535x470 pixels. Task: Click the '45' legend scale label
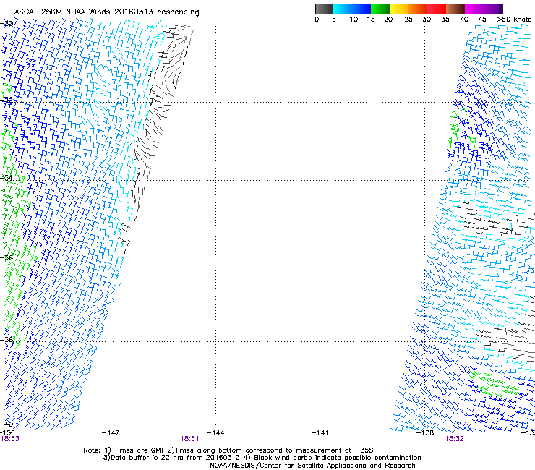click(482, 19)
